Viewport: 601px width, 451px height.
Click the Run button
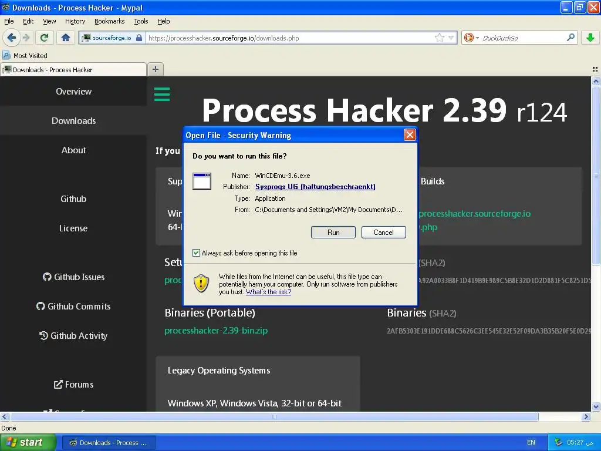click(x=333, y=232)
